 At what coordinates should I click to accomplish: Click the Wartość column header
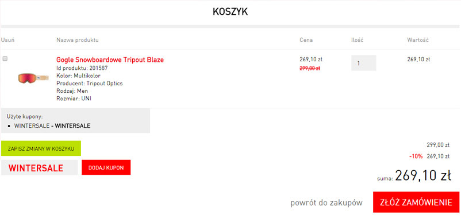point(418,40)
